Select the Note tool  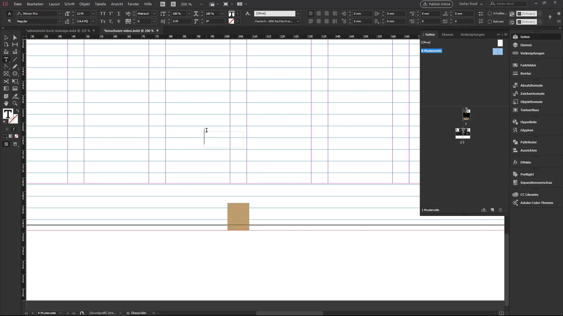(x=6, y=96)
